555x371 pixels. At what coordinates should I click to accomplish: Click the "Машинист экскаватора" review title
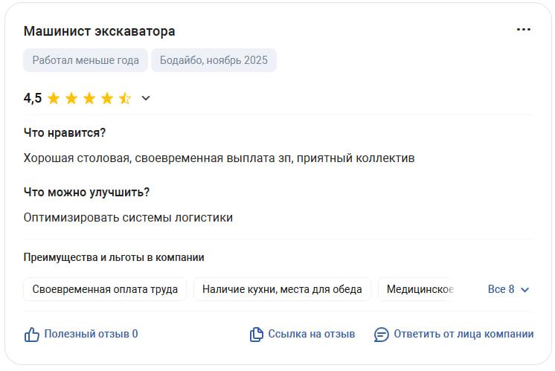click(100, 31)
